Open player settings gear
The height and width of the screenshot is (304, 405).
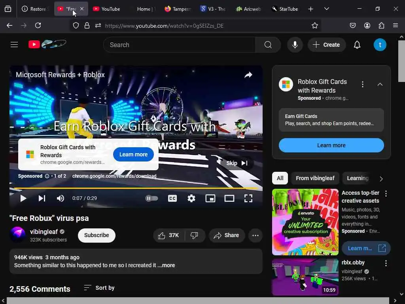191,198
